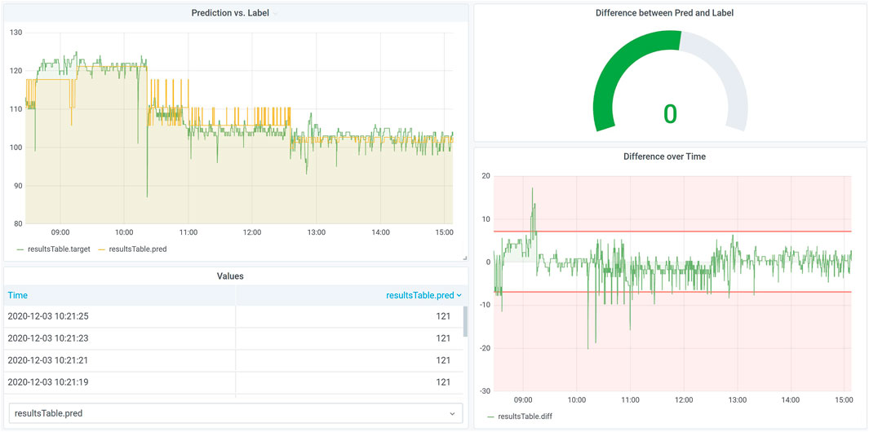The height and width of the screenshot is (432, 869).
Task: Sort by resultsTable.pred column header
Action: coord(420,296)
